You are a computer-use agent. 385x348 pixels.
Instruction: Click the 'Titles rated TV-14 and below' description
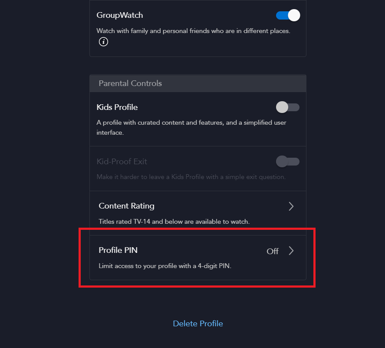(174, 222)
